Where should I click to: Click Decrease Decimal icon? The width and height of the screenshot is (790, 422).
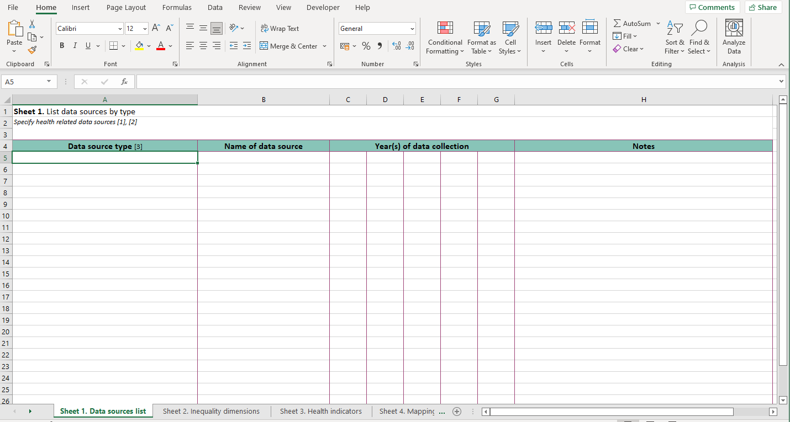click(x=410, y=46)
